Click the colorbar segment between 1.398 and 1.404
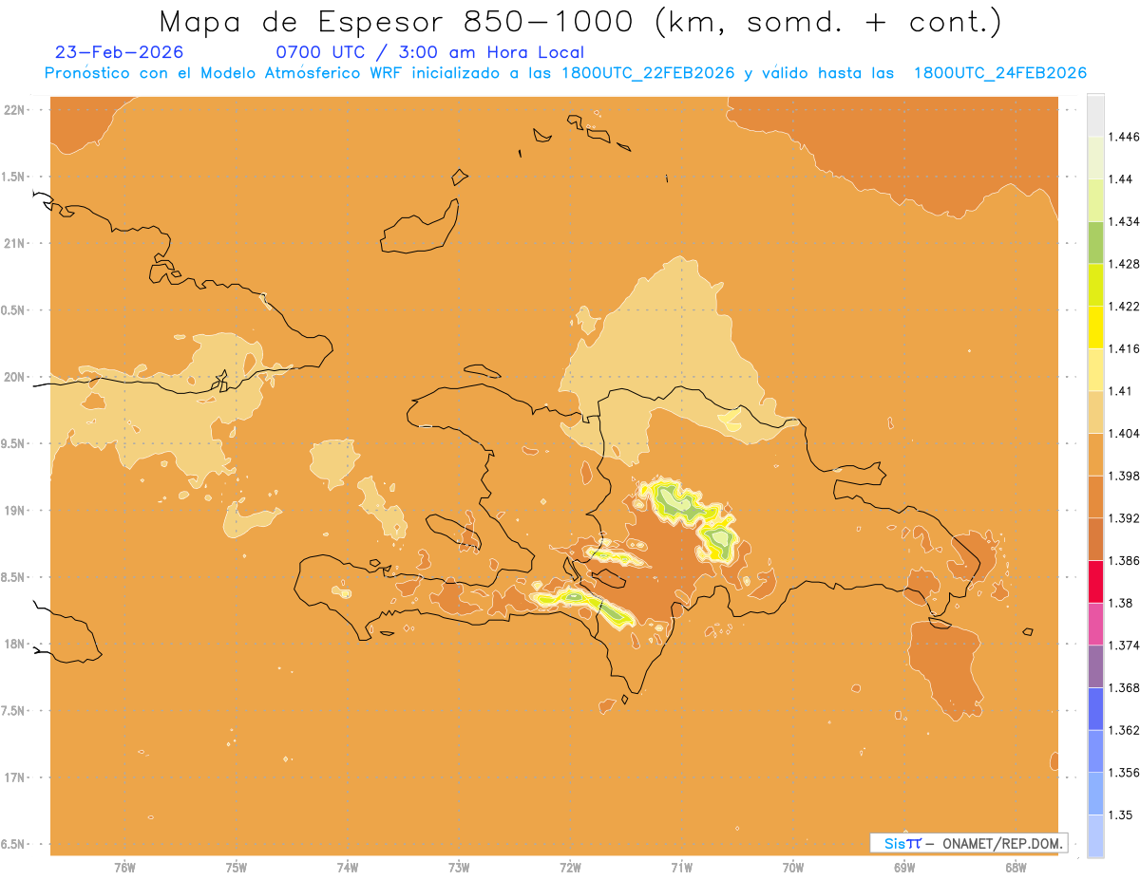Image resolution: width=1140 pixels, height=880 pixels. pyautogui.click(x=1095, y=454)
